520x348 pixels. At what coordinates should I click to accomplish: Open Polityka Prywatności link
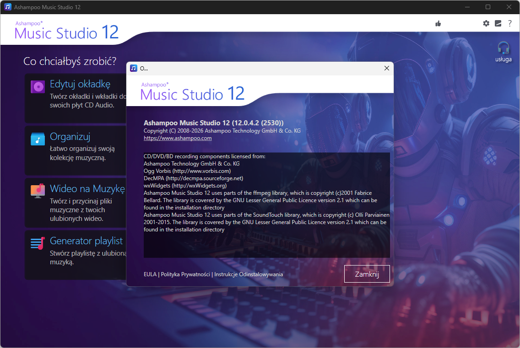click(185, 274)
